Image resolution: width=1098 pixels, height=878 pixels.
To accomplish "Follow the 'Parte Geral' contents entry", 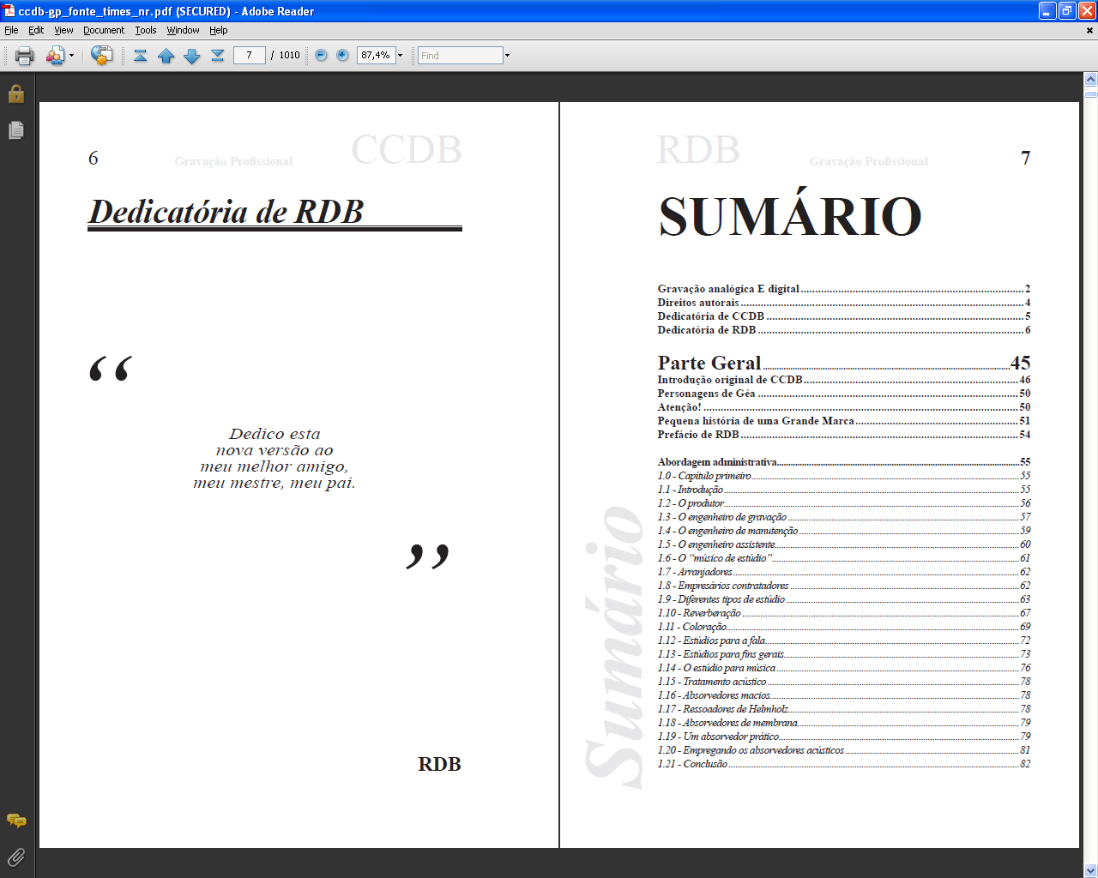I will click(709, 363).
